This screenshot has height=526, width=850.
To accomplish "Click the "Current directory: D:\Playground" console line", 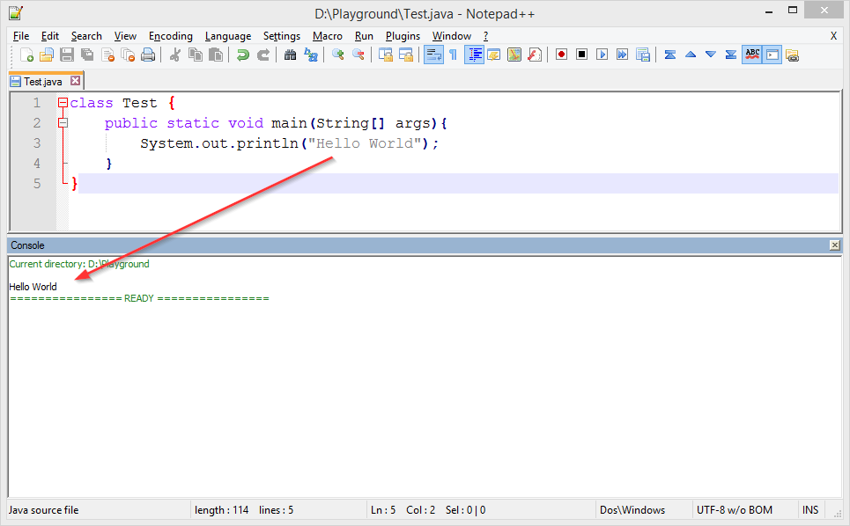I will [79, 264].
